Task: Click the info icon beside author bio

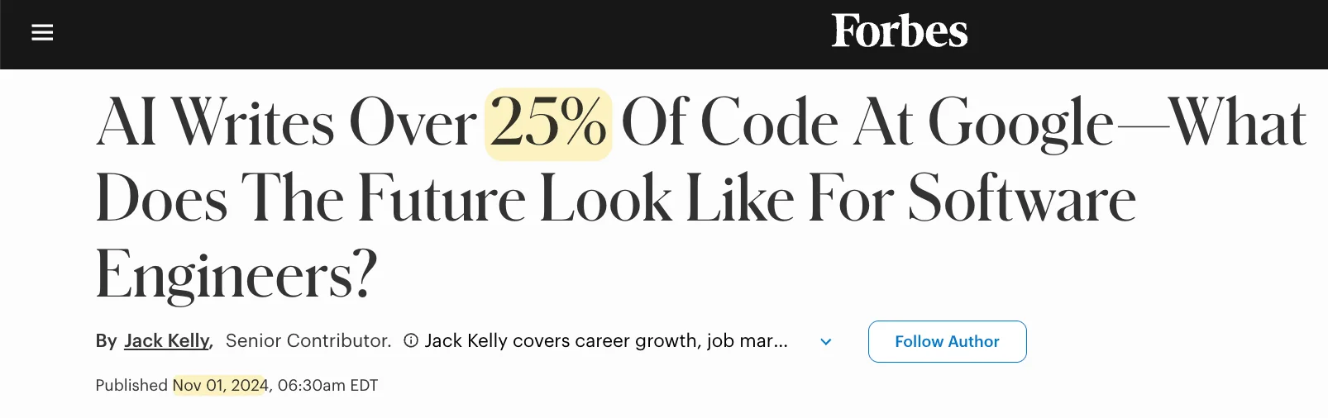Action: click(x=410, y=340)
